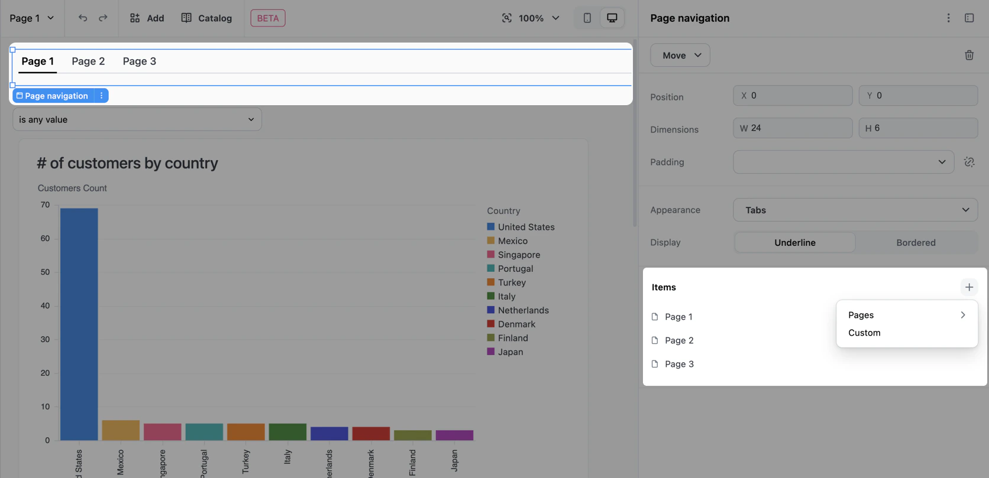Click the Items section heading

tap(664, 287)
